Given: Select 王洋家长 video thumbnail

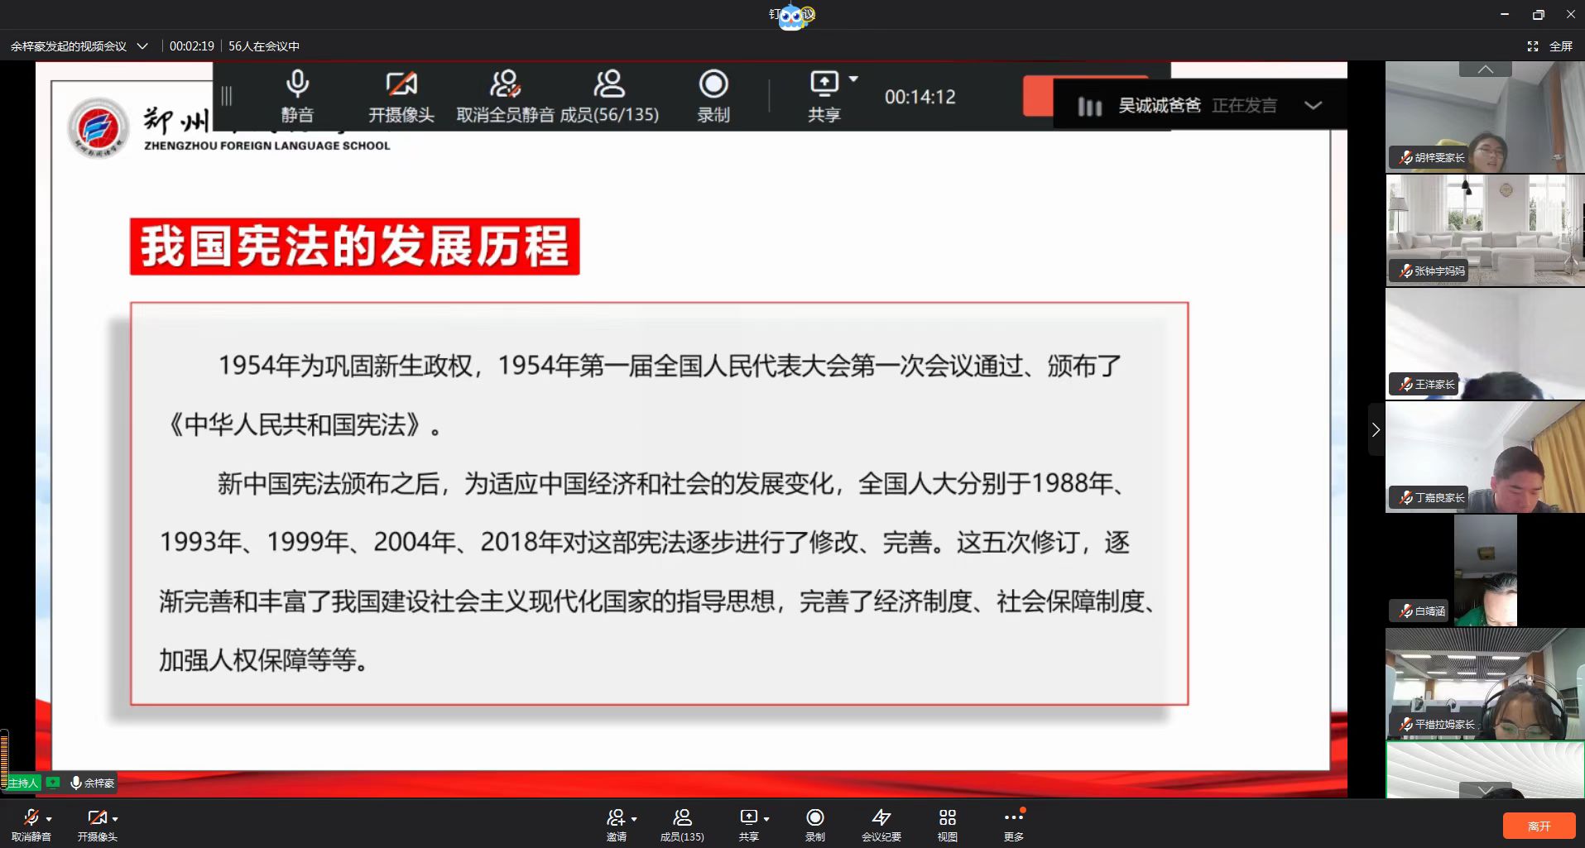Looking at the screenshot, I should click(x=1485, y=343).
